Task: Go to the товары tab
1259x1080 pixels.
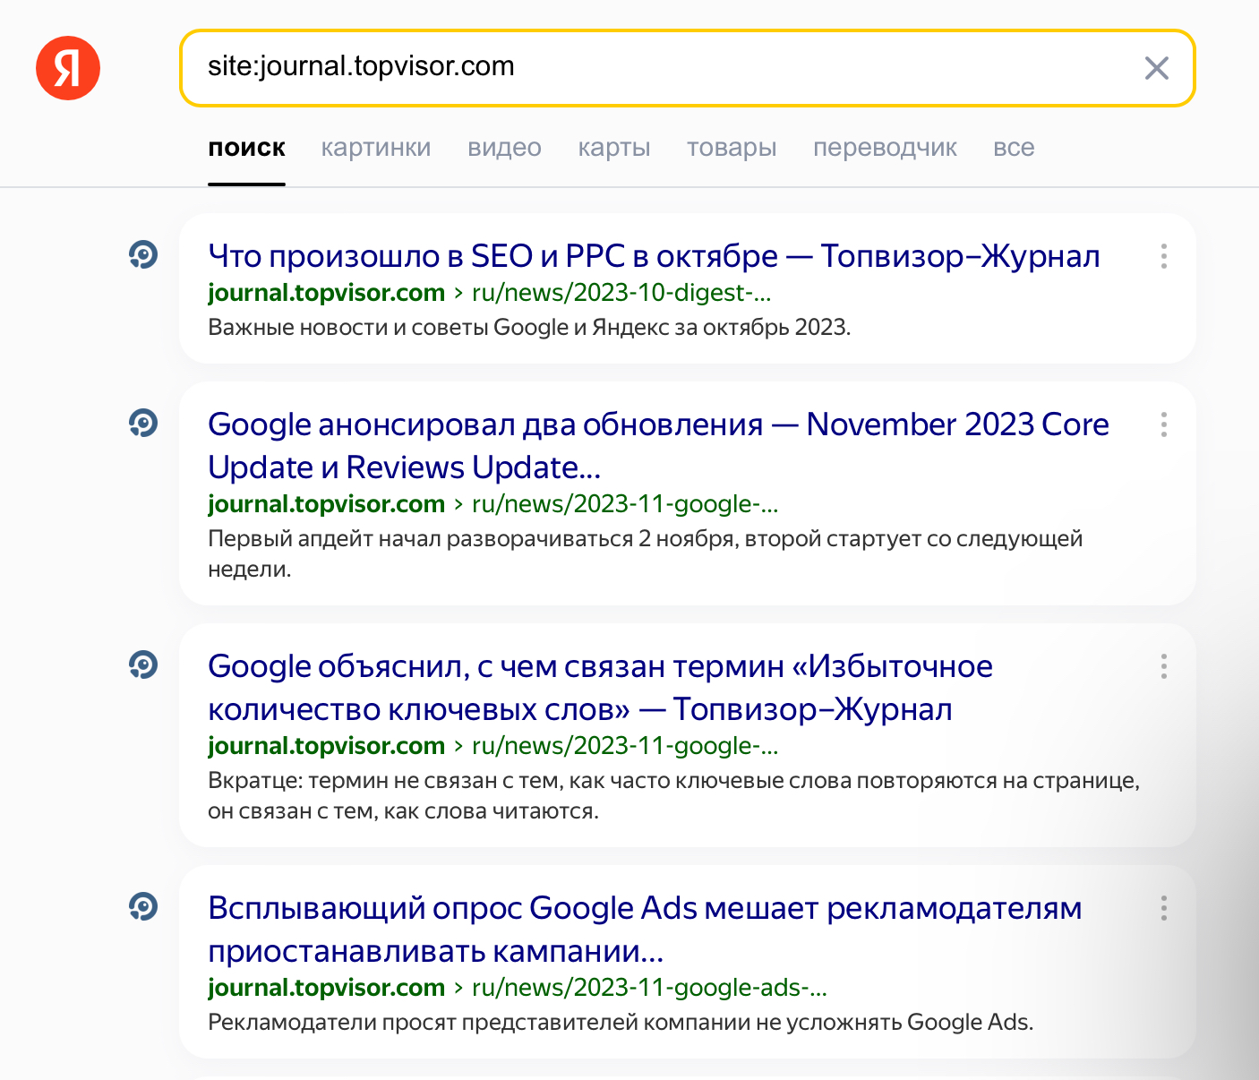Action: point(732,148)
